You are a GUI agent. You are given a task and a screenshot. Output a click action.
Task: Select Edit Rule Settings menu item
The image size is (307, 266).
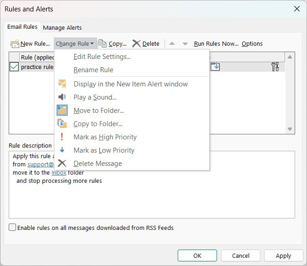click(102, 57)
